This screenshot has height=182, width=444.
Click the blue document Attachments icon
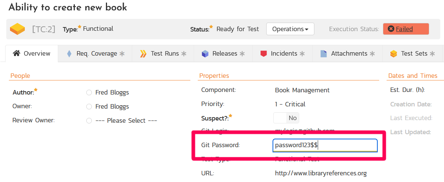(324, 54)
